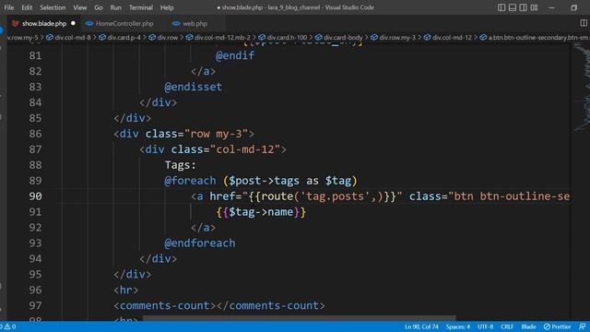
Task: Switch to show.blade.php tab
Action: [x=44, y=23]
